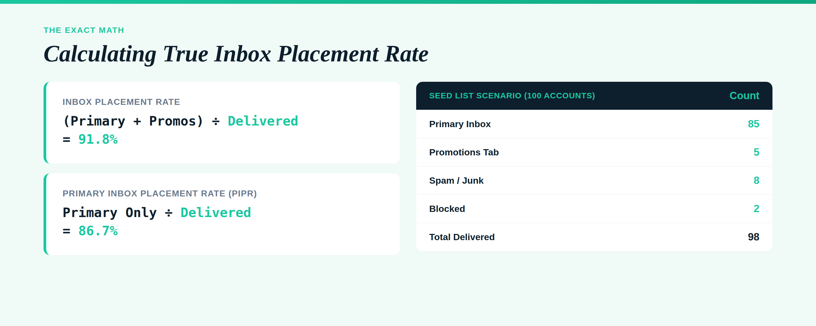
Task: Click the formula '(Primary + Promos) ÷ Delivered'
Action: point(181,121)
